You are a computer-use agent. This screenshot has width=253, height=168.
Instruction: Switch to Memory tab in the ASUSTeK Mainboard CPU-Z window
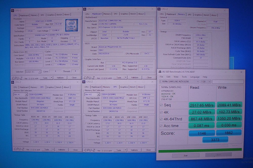click(107, 14)
